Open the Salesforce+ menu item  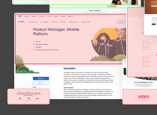[x=71, y=16]
